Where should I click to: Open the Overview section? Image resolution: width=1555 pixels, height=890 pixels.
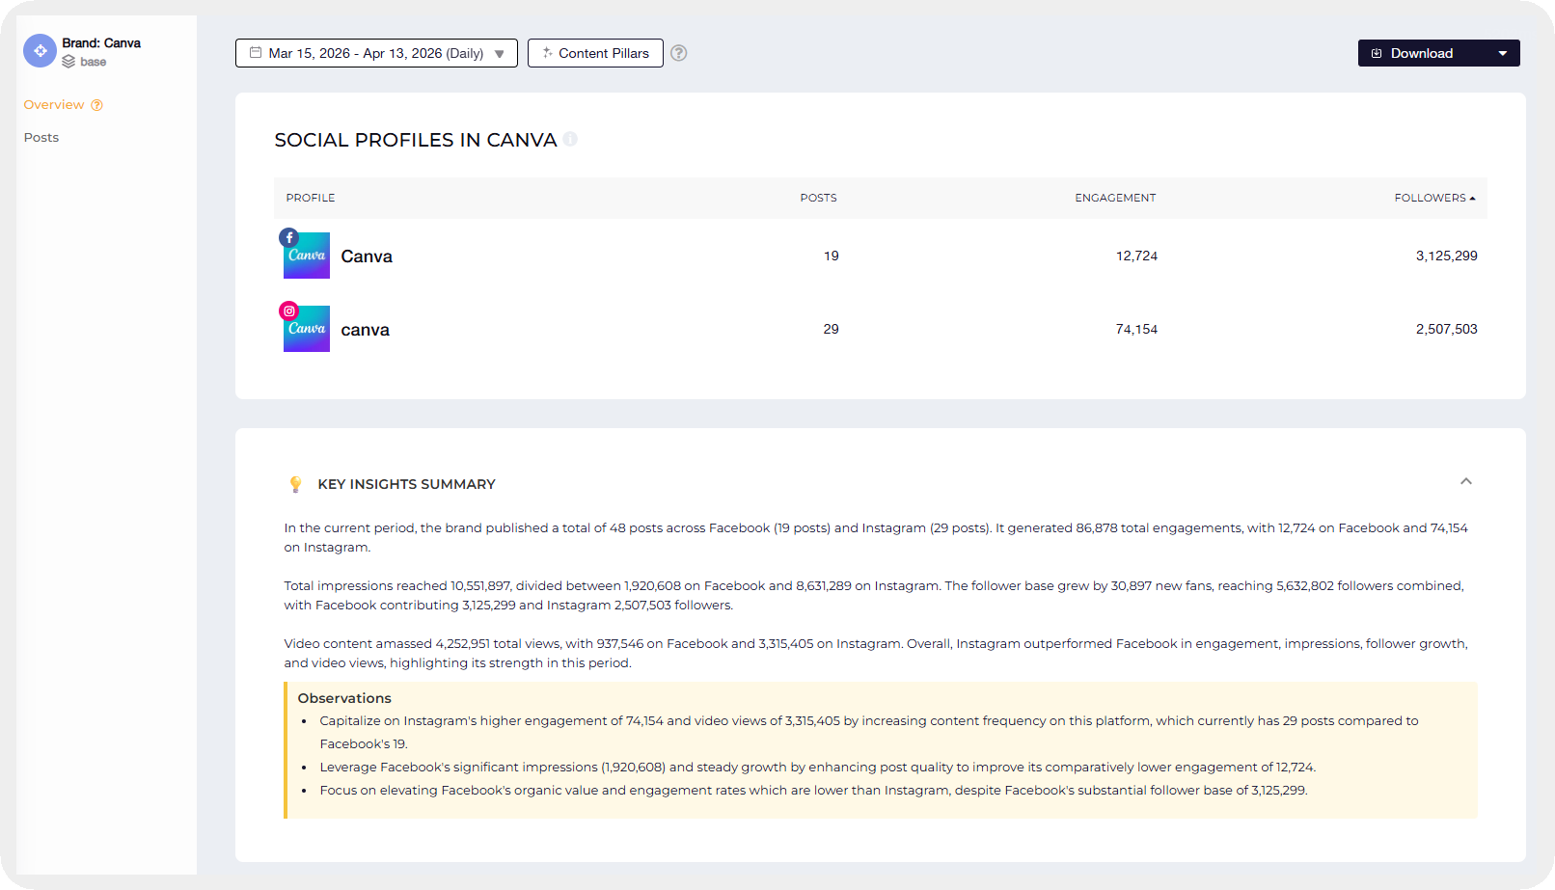coord(54,104)
